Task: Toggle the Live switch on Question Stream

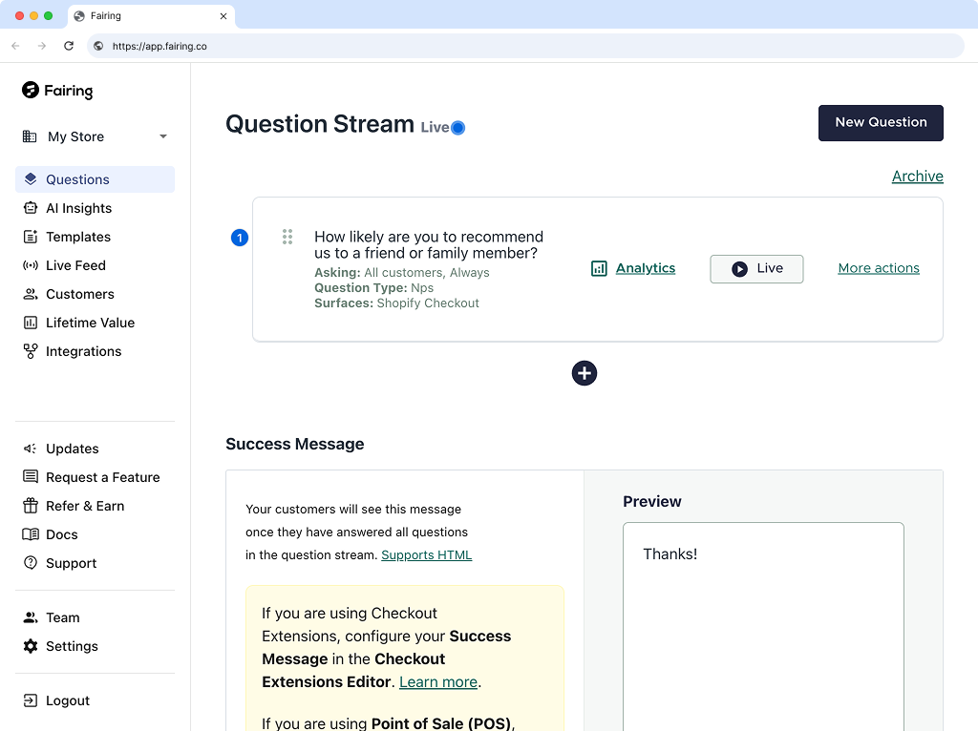Action: 459,127
